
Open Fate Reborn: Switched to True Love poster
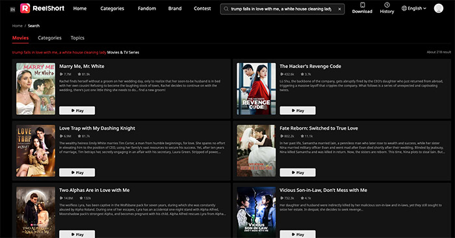256,151
